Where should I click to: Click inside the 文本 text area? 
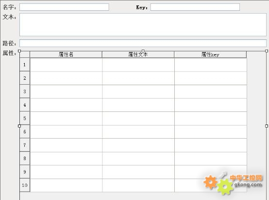143,25
